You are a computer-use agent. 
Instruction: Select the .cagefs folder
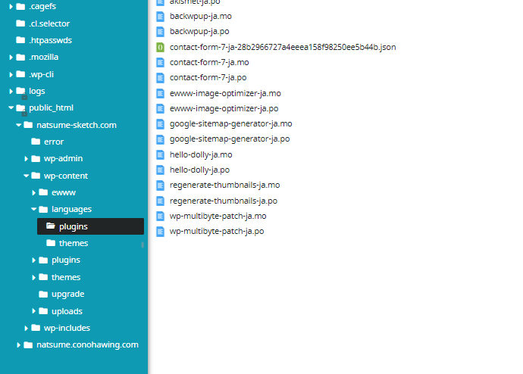(x=36, y=6)
